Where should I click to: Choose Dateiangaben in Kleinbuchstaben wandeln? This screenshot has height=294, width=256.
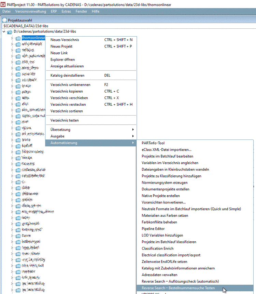(195, 169)
